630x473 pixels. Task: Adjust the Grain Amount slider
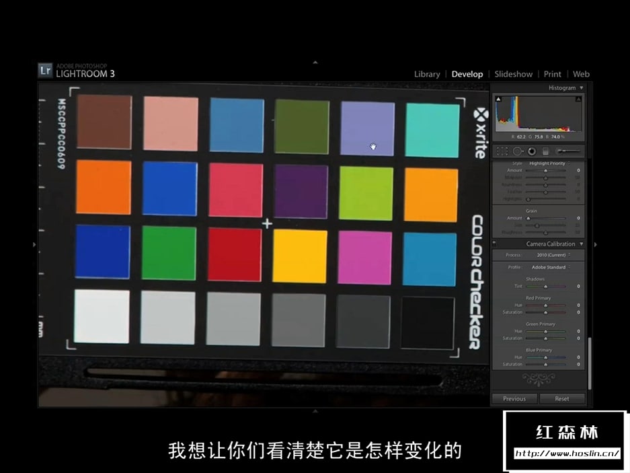click(546, 218)
